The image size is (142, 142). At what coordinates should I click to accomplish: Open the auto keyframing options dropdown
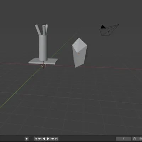pos(30,139)
